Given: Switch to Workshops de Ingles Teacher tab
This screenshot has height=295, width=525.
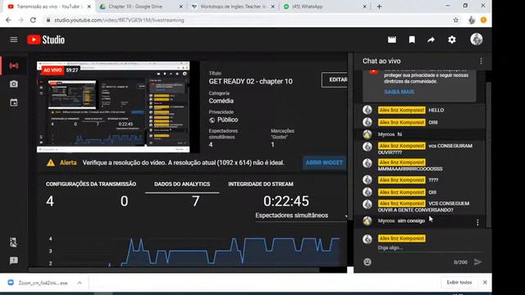Looking at the screenshot, I should click(233, 7).
